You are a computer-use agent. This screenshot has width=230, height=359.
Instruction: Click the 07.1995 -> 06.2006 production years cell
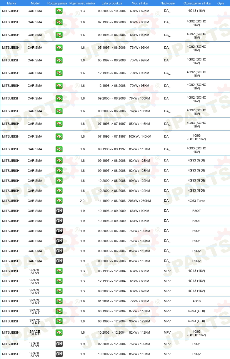pos(112,22)
